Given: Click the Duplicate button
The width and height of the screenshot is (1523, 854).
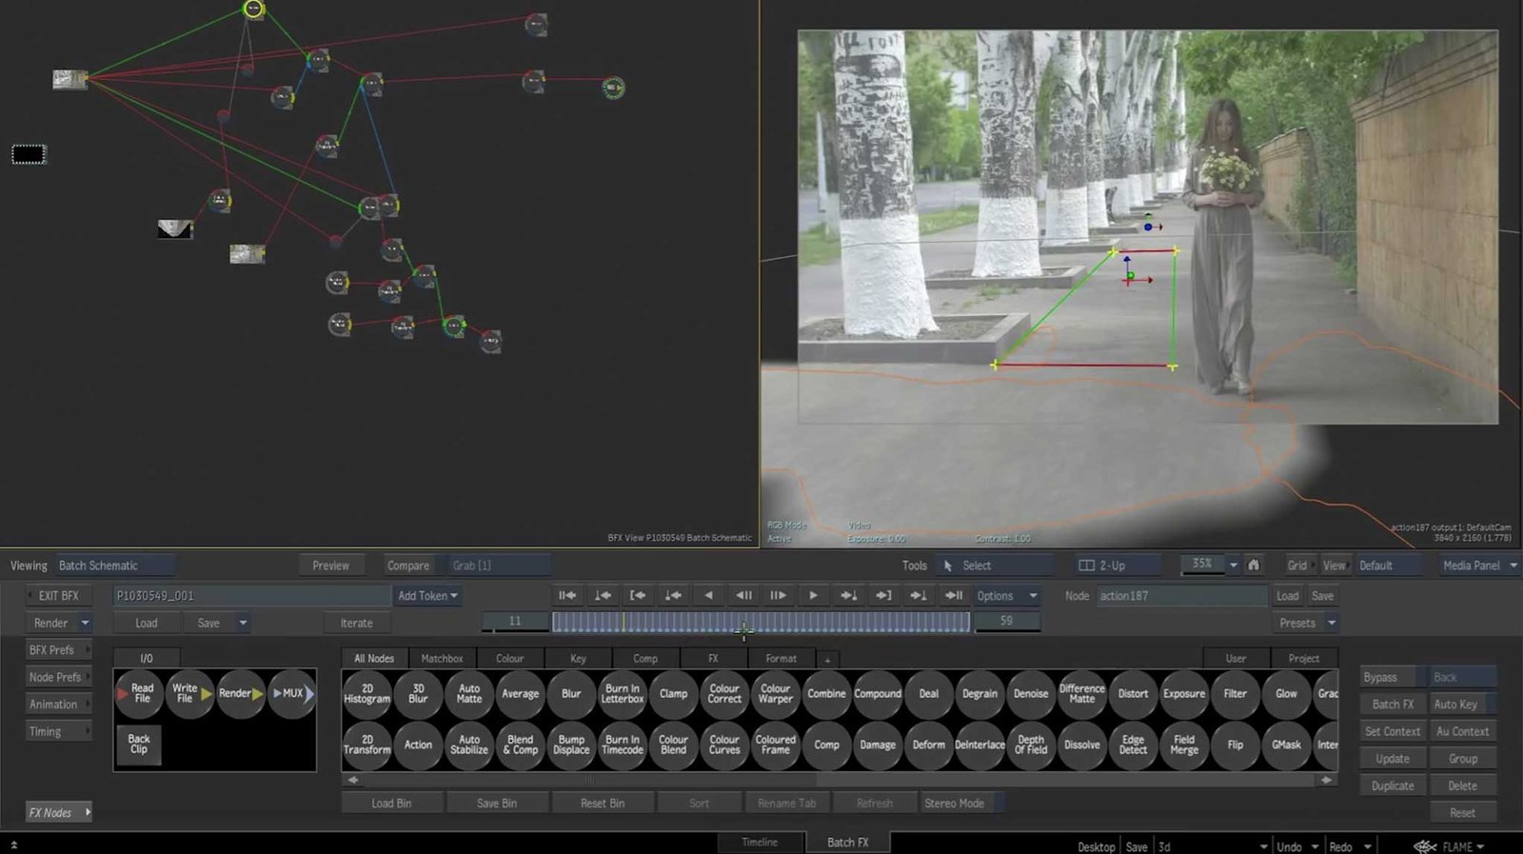Looking at the screenshot, I should pyautogui.click(x=1392, y=785).
